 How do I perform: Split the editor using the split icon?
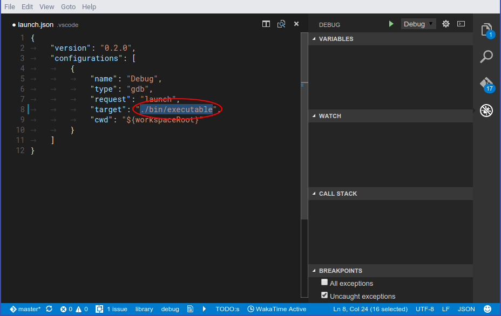click(266, 24)
